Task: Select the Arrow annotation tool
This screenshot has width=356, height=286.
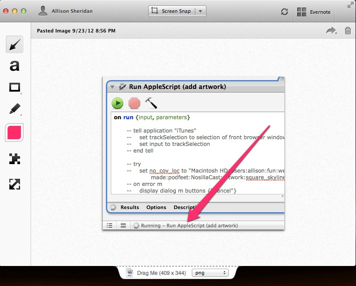Action: (15, 45)
